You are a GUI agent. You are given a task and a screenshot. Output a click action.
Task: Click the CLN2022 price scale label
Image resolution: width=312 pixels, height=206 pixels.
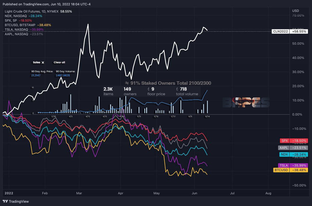[x=280, y=31]
